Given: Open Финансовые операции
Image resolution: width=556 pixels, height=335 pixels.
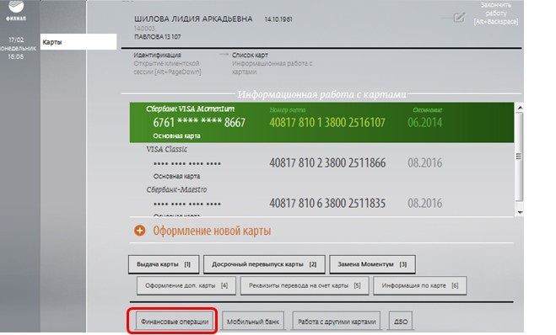Looking at the screenshot, I should pyautogui.click(x=175, y=322).
